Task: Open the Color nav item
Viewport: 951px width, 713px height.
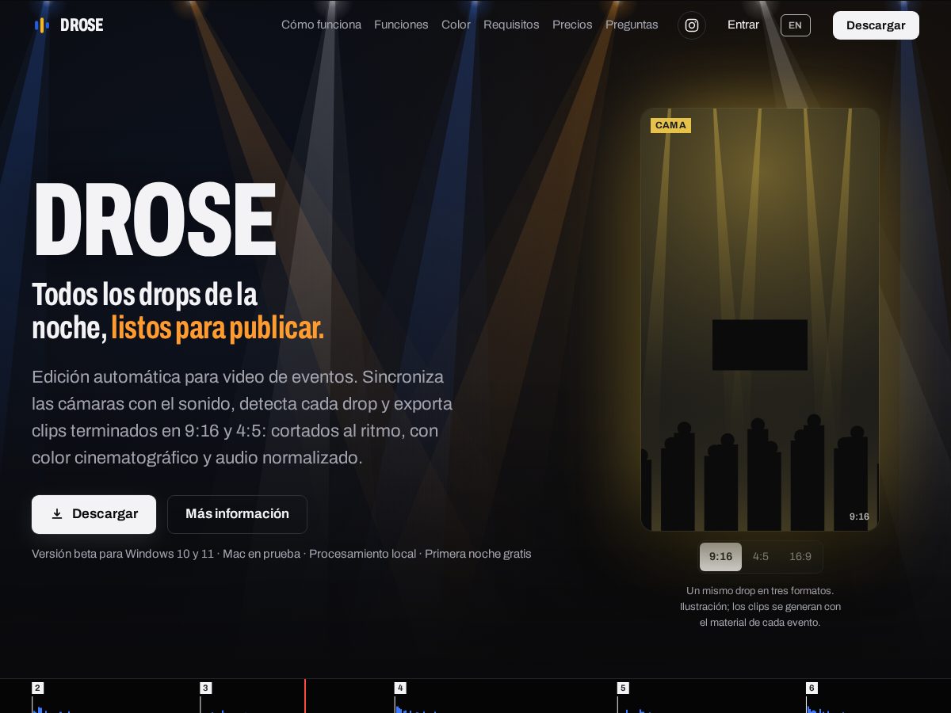Action: point(456,25)
